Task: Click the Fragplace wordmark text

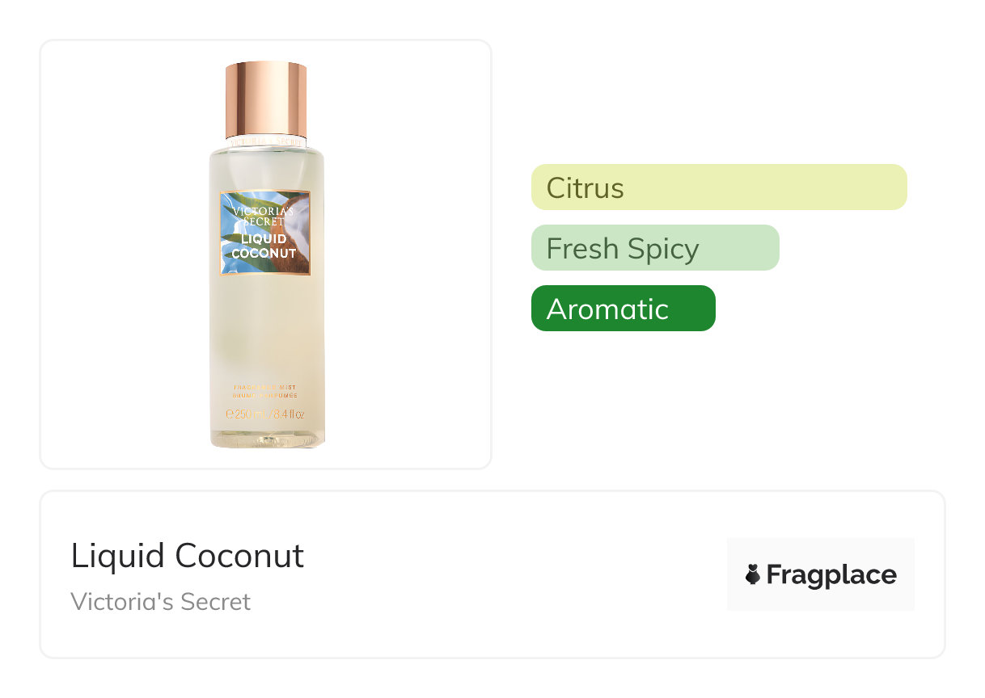Action: click(831, 574)
